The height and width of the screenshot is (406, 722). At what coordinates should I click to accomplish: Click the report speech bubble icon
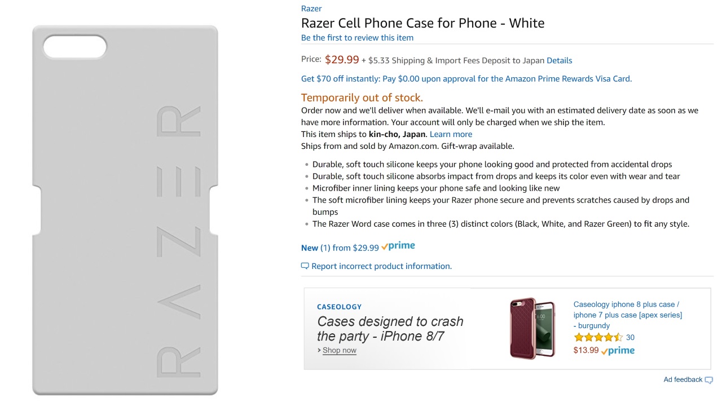tap(305, 266)
